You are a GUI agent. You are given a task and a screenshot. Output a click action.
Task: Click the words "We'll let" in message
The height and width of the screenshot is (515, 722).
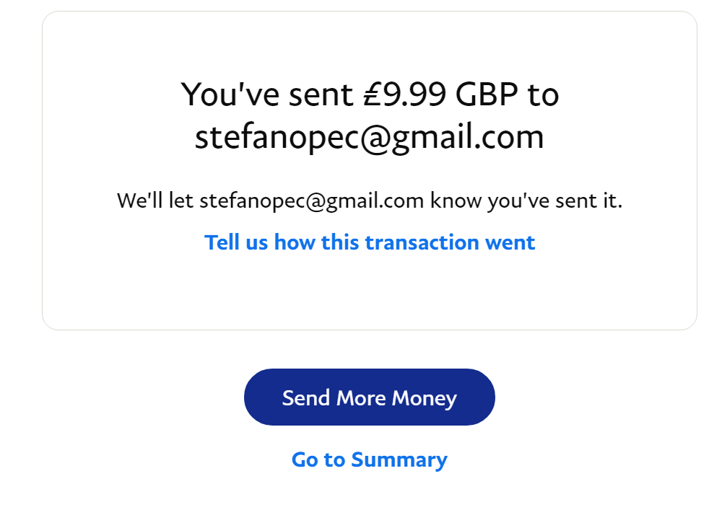click(x=155, y=201)
